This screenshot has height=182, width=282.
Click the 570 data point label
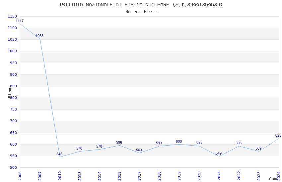click(x=79, y=148)
